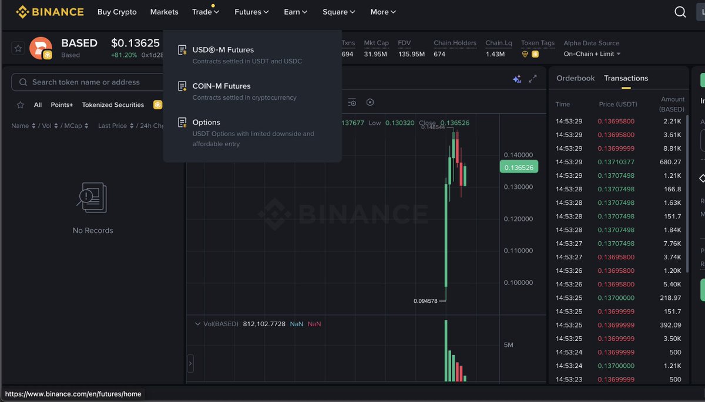This screenshot has height=402, width=705.
Task: Click the 0.136526 current price label
Action: (519, 167)
